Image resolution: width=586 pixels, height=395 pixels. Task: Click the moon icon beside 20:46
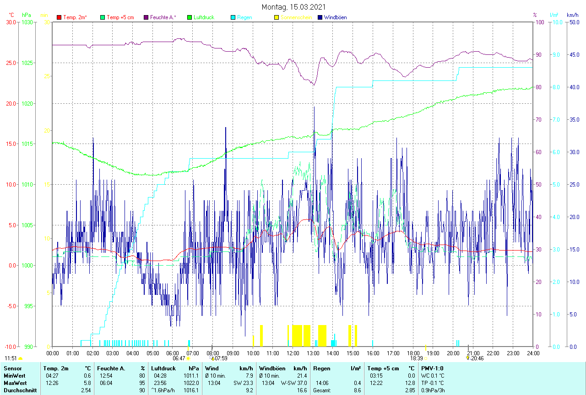point(468,358)
